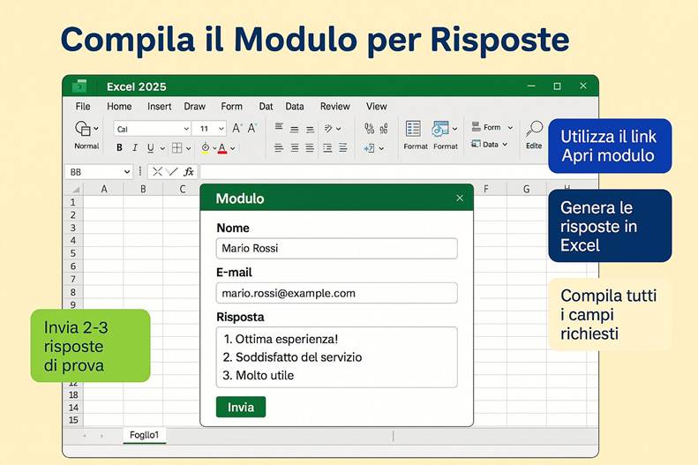
Task: Expand the Normal style dropdown arrow
Action: [x=95, y=129]
